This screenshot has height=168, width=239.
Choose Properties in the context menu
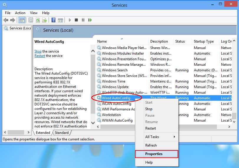156,154
